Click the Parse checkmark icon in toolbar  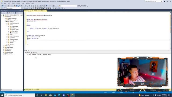31,8
